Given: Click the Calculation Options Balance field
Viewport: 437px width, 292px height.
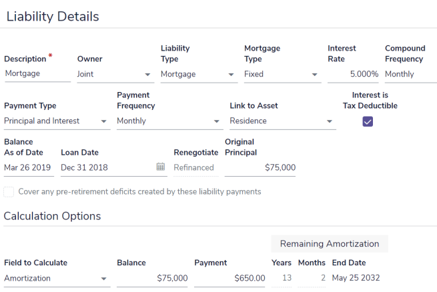Looking at the screenshot, I should tap(152, 279).
